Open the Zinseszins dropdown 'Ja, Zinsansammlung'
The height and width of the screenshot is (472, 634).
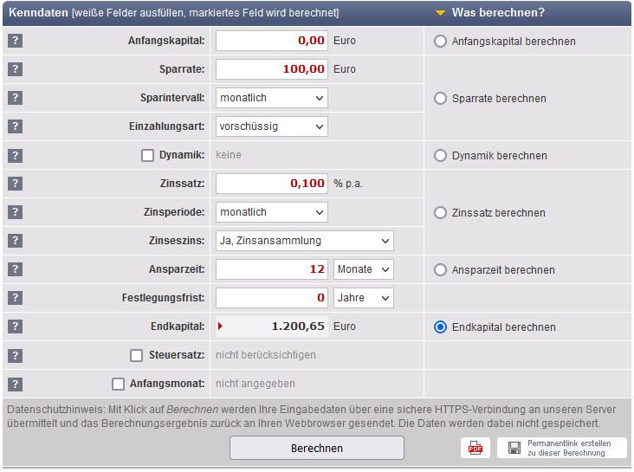tap(305, 241)
